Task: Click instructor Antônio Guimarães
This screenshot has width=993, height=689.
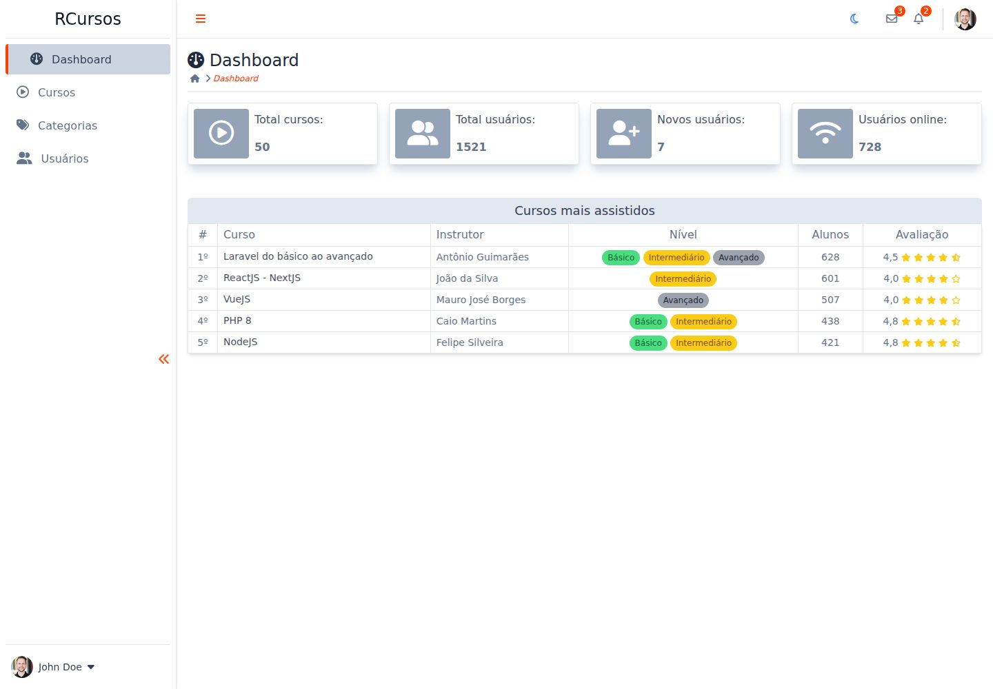Action: 483,257
